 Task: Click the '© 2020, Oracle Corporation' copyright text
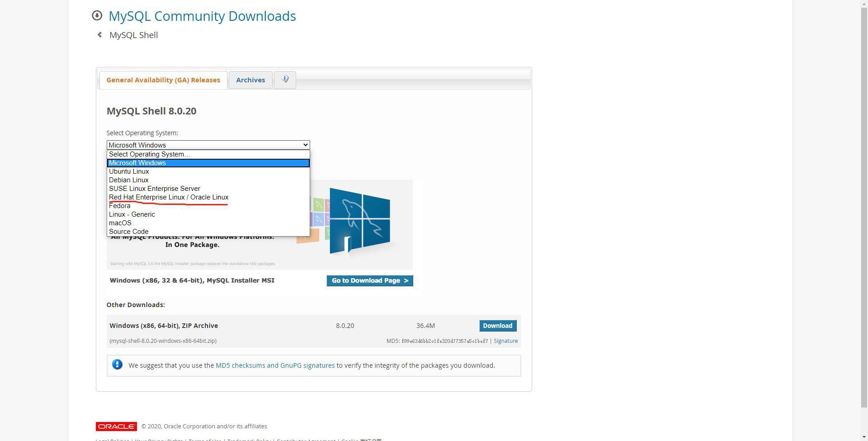[204, 427]
